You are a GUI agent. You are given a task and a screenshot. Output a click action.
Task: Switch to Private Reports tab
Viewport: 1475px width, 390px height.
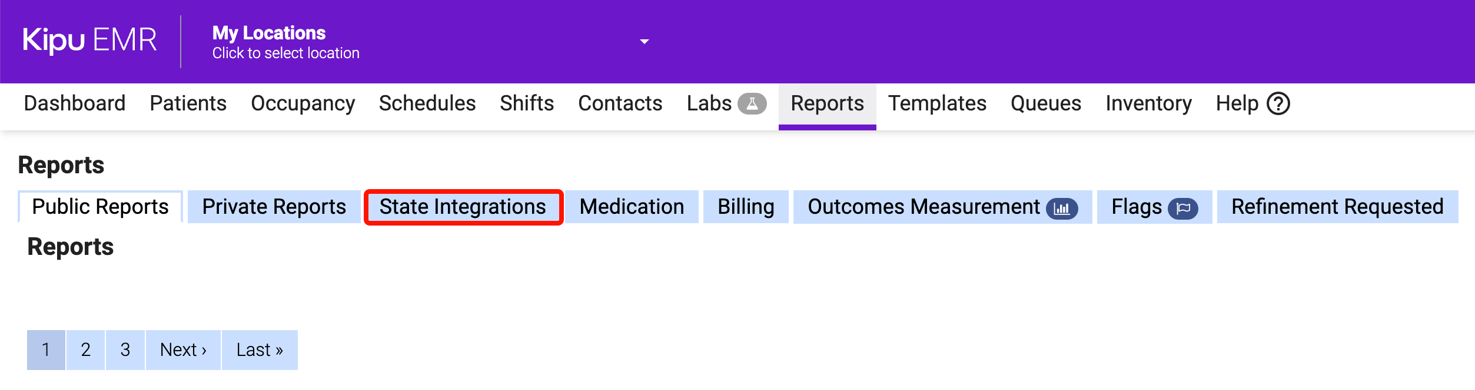coord(274,207)
